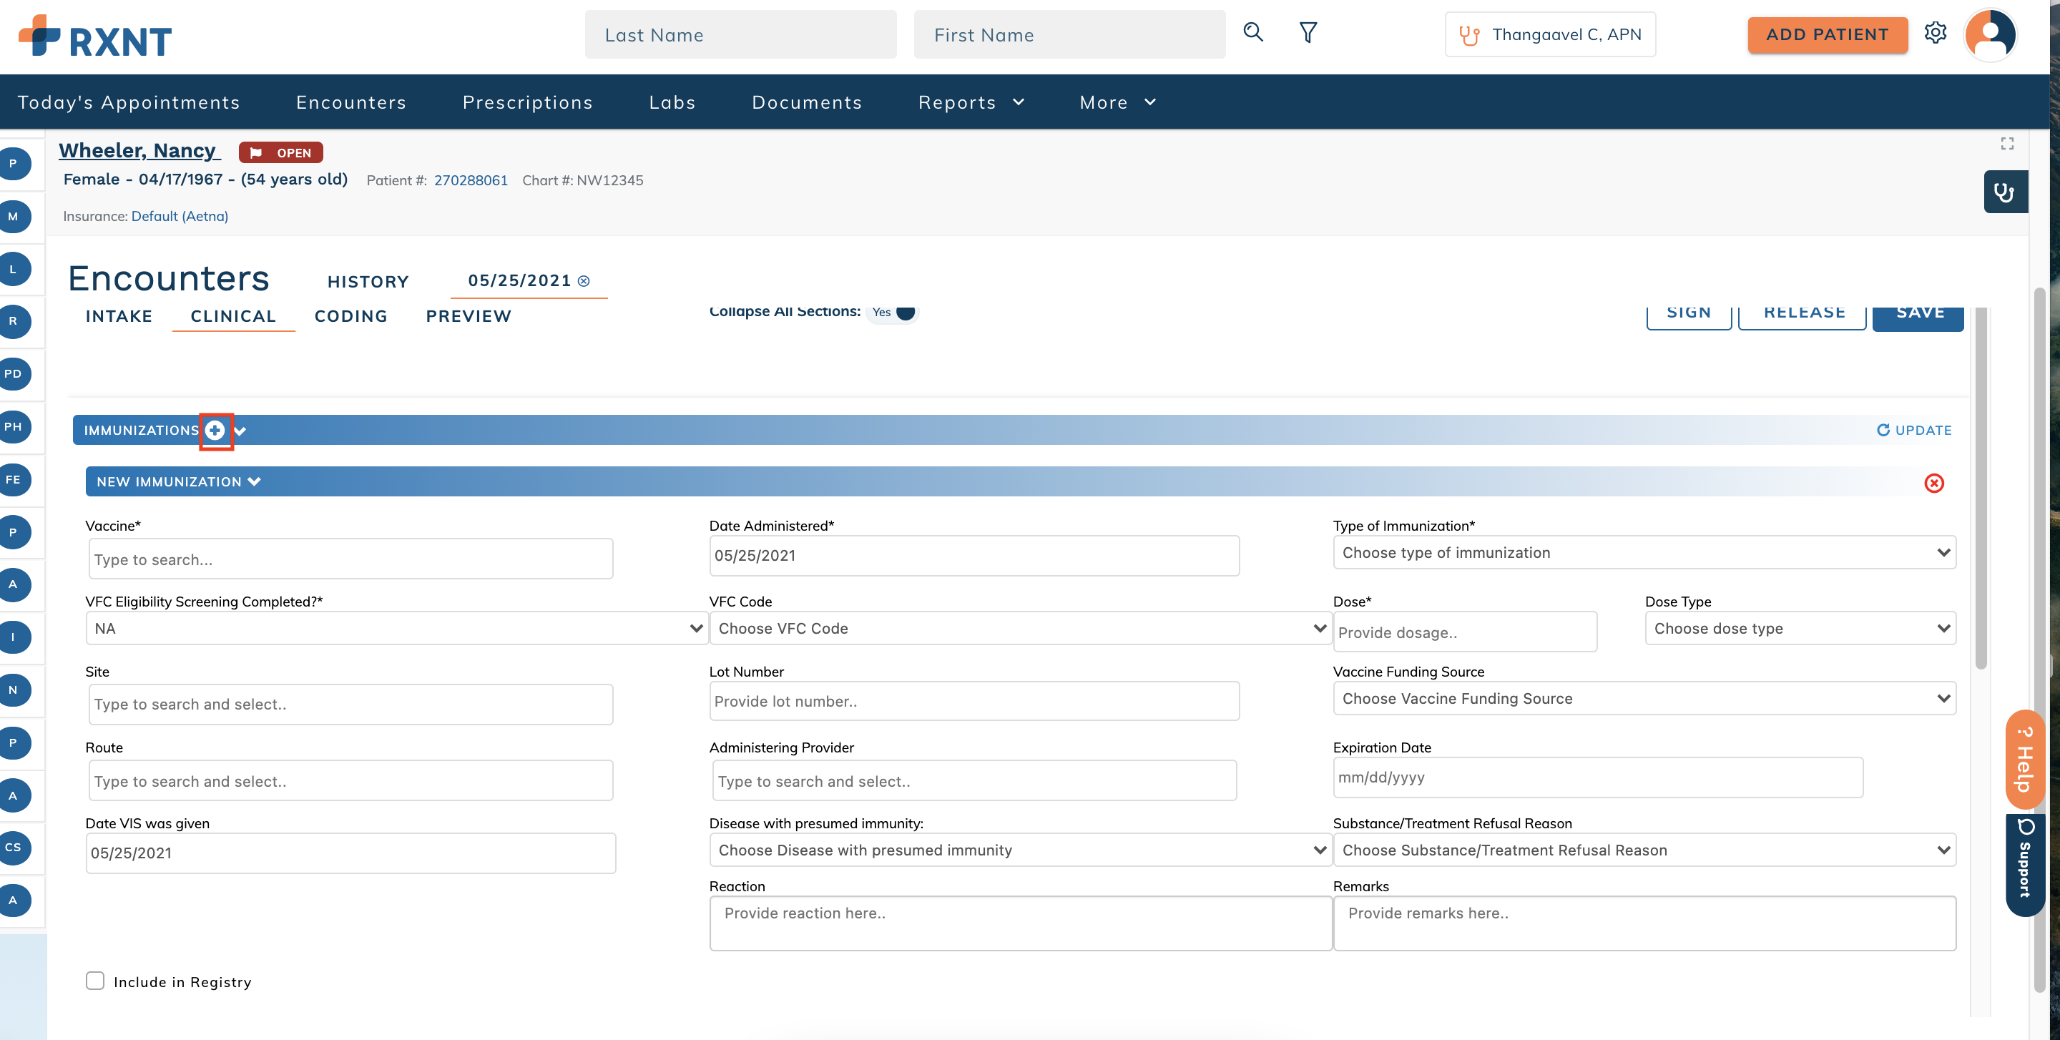Close the 05/25/2021 encounter tab
This screenshot has height=1040, width=2060.
(x=584, y=280)
